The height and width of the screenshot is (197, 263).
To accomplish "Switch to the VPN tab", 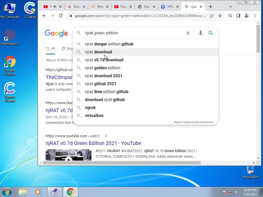I will [170, 7].
